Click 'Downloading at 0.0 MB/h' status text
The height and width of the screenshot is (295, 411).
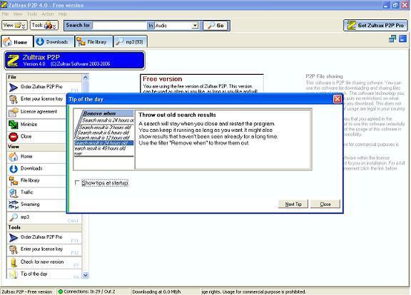click(156, 291)
